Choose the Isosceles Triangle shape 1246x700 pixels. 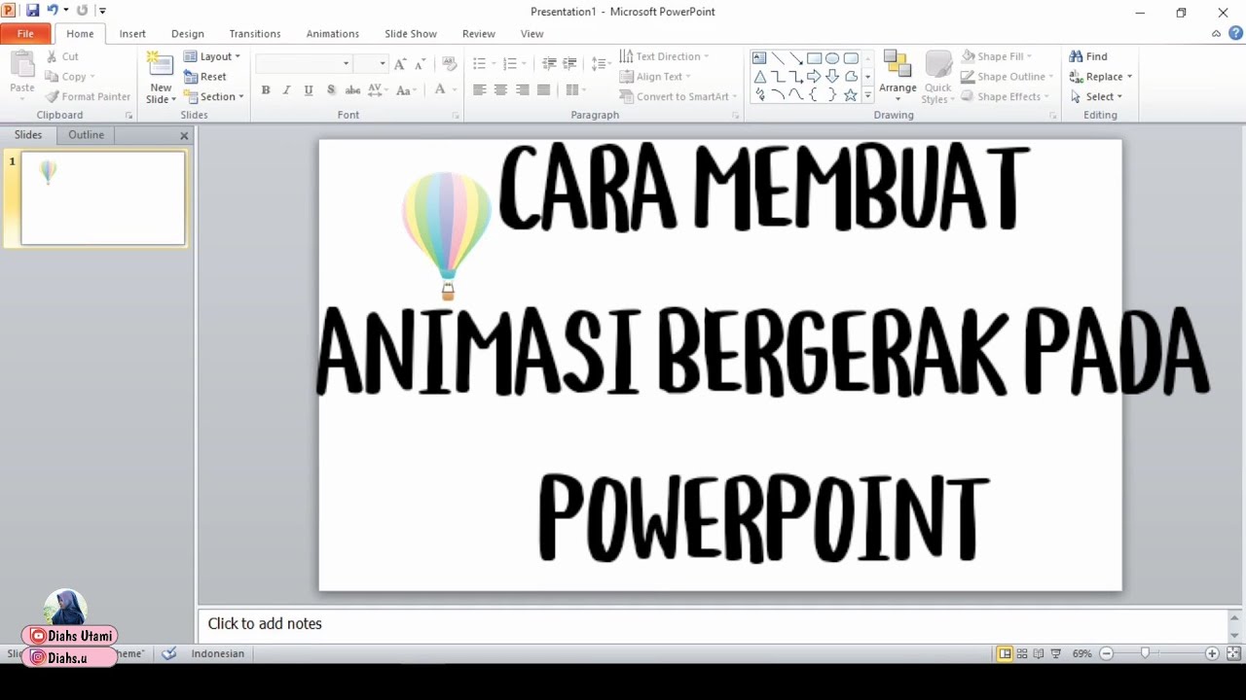click(x=759, y=77)
